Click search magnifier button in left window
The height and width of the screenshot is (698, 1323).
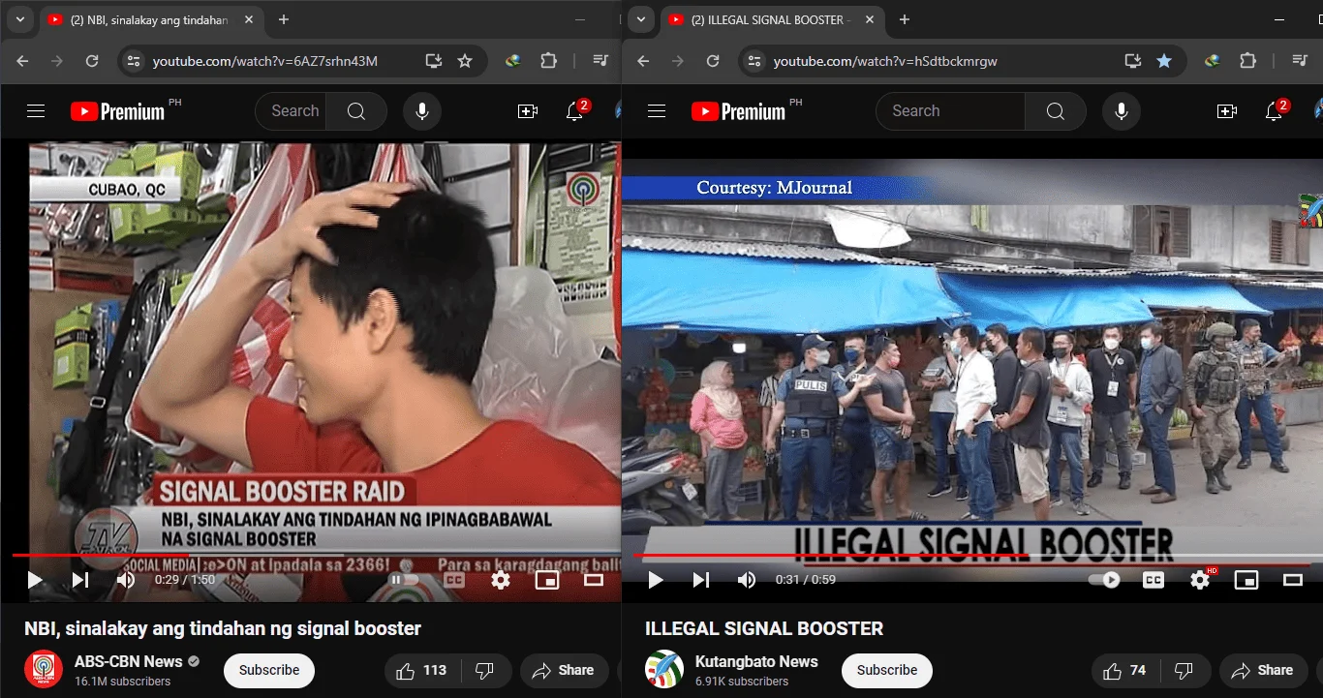pyautogui.click(x=356, y=111)
